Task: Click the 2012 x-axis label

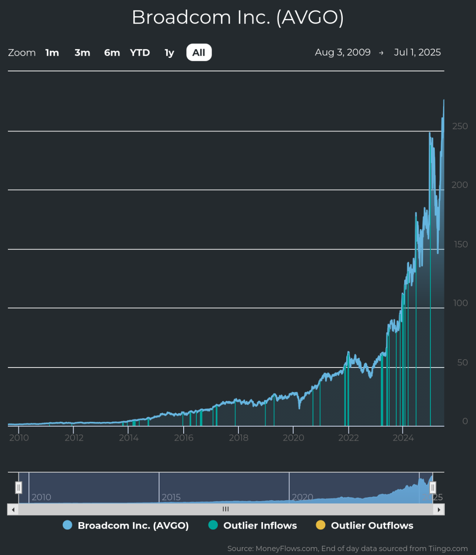Action: point(74,438)
